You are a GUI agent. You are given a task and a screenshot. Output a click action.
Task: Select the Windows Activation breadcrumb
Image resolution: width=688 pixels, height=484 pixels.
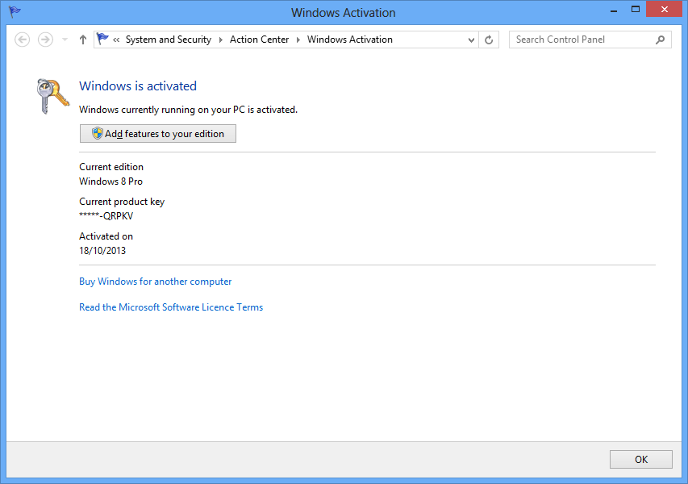(350, 40)
